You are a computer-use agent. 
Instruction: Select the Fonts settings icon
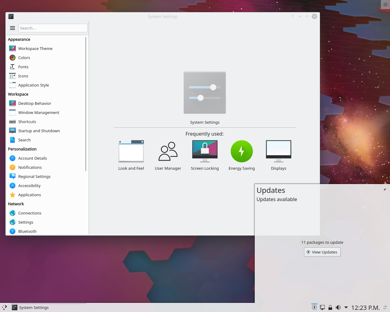pos(24,66)
